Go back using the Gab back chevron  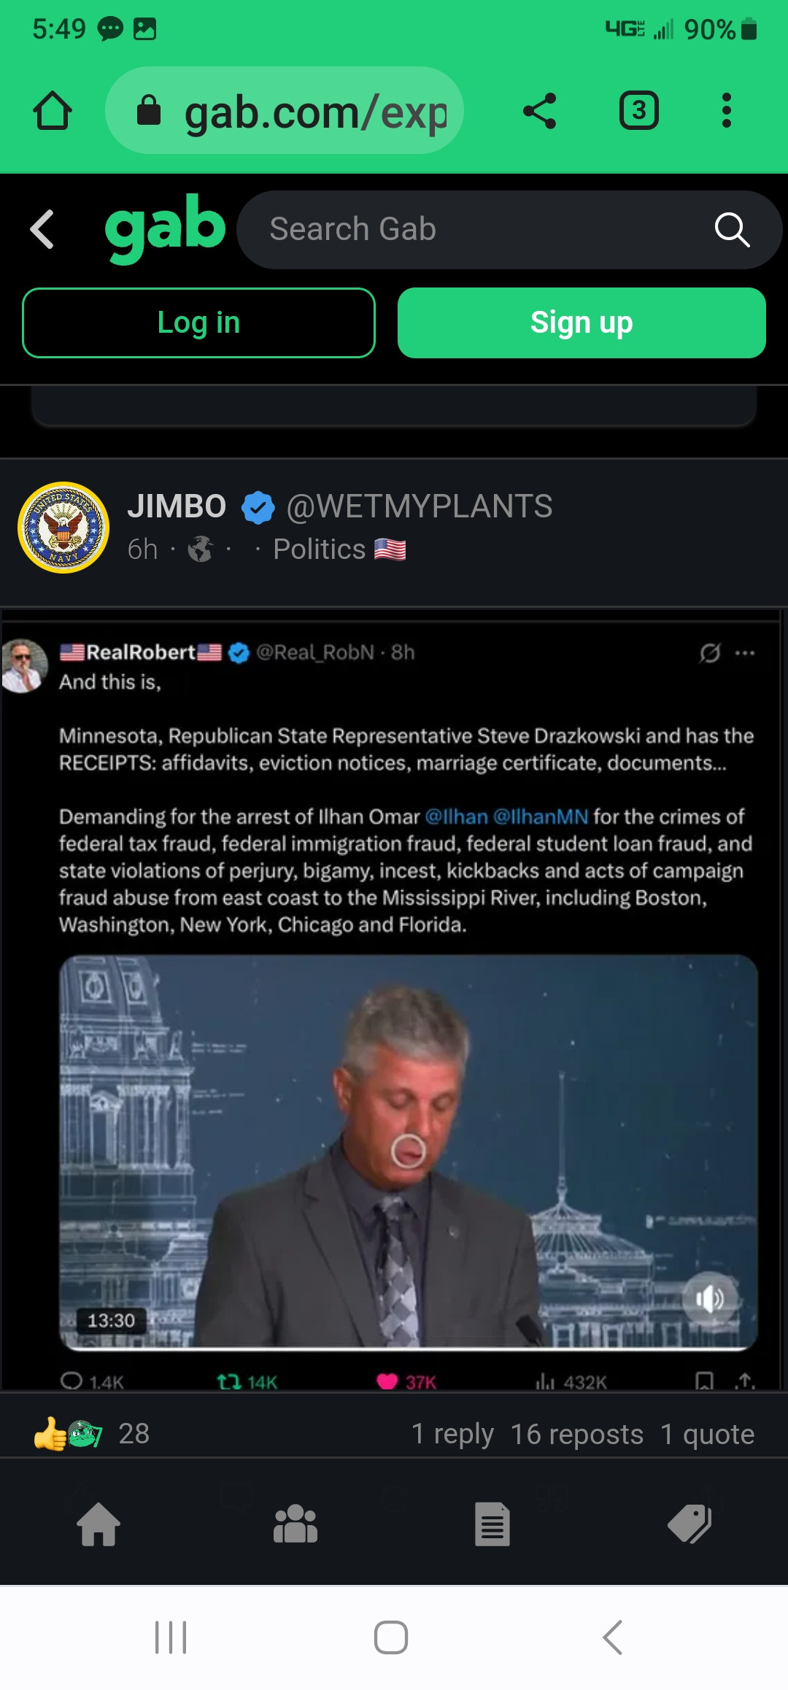coord(42,229)
